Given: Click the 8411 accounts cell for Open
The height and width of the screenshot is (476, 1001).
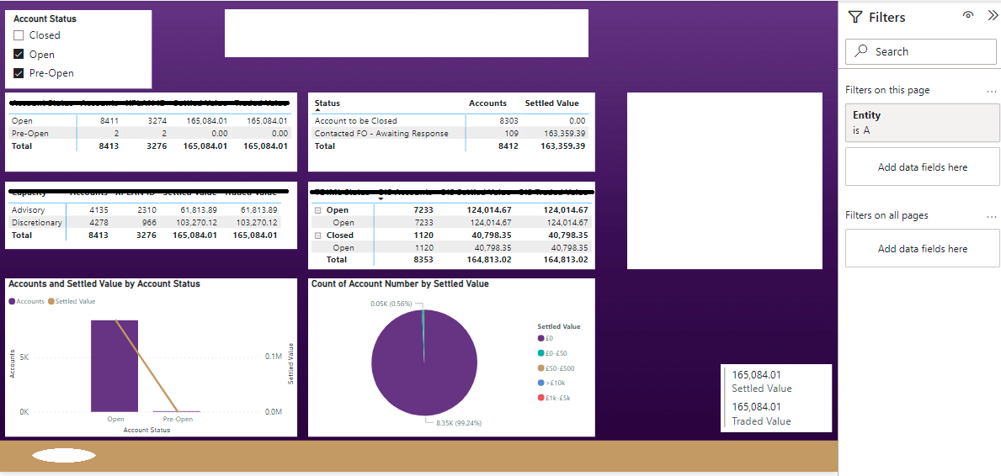Looking at the screenshot, I should (x=109, y=120).
